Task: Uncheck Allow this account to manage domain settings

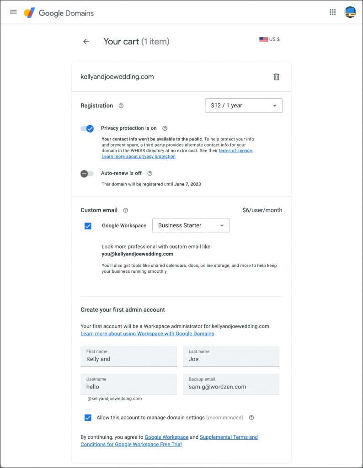Action: [88, 418]
